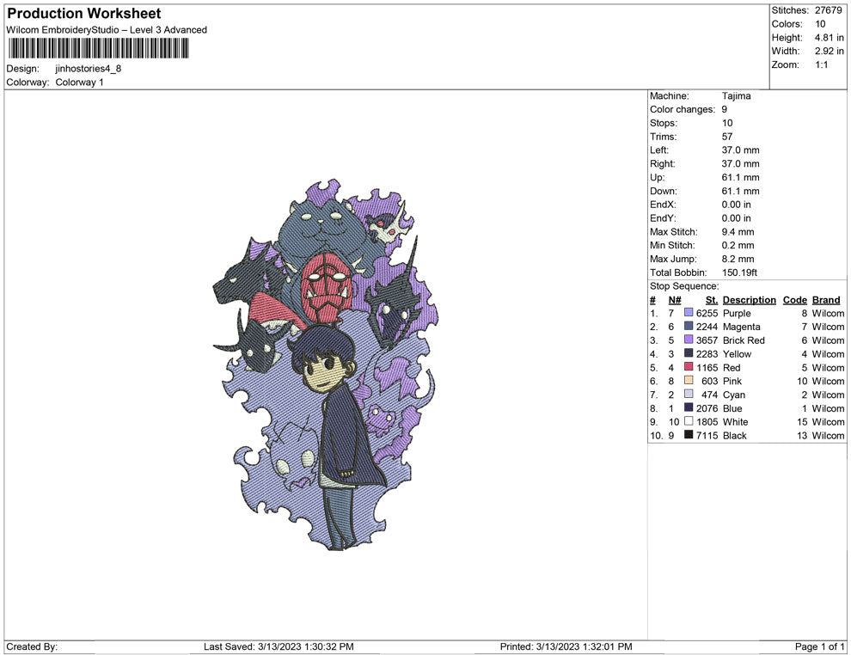
Task: Click the barcode under the worksheet title
Action: click(x=98, y=48)
